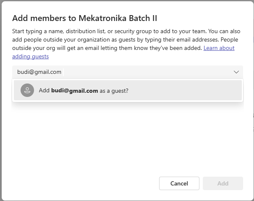Click the Cancel button
This screenshot has width=254, height=201.
point(179,183)
